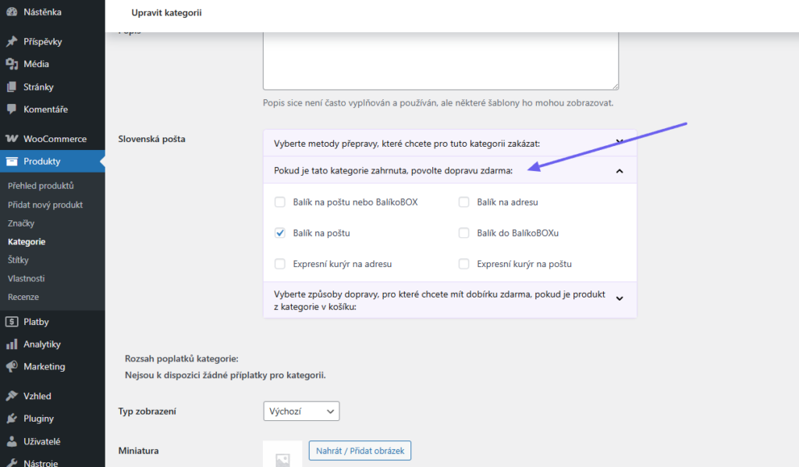
Task: Uncheck the Balík na poštu checkbox
Action: pos(280,233)
